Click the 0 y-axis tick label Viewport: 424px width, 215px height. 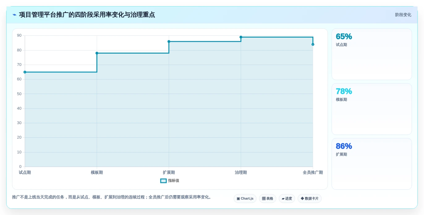point(20,167)
